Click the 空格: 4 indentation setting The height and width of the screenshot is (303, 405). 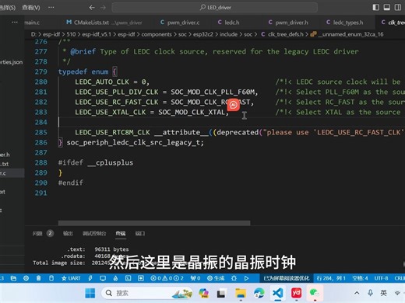click(360, 278)
